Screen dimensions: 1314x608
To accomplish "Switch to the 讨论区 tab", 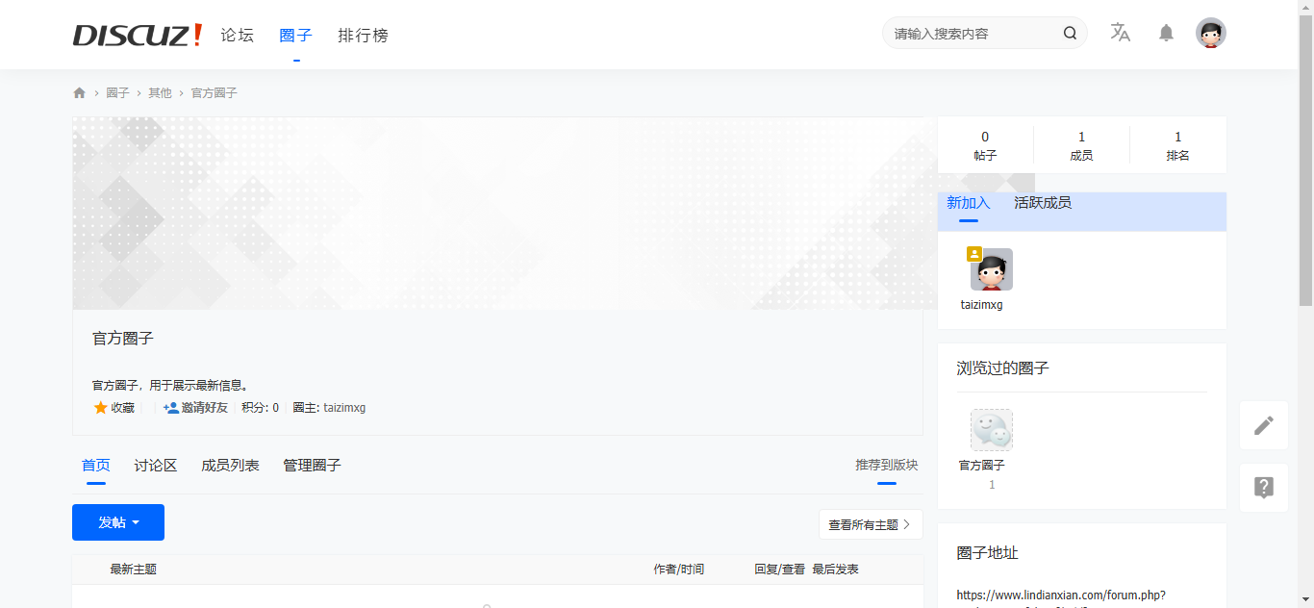I will pos(156,466).
